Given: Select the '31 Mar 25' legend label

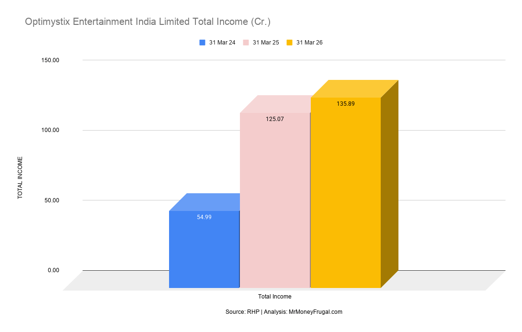Looking at the screenshot, I should pyautogui.click(x=266, y=43).
